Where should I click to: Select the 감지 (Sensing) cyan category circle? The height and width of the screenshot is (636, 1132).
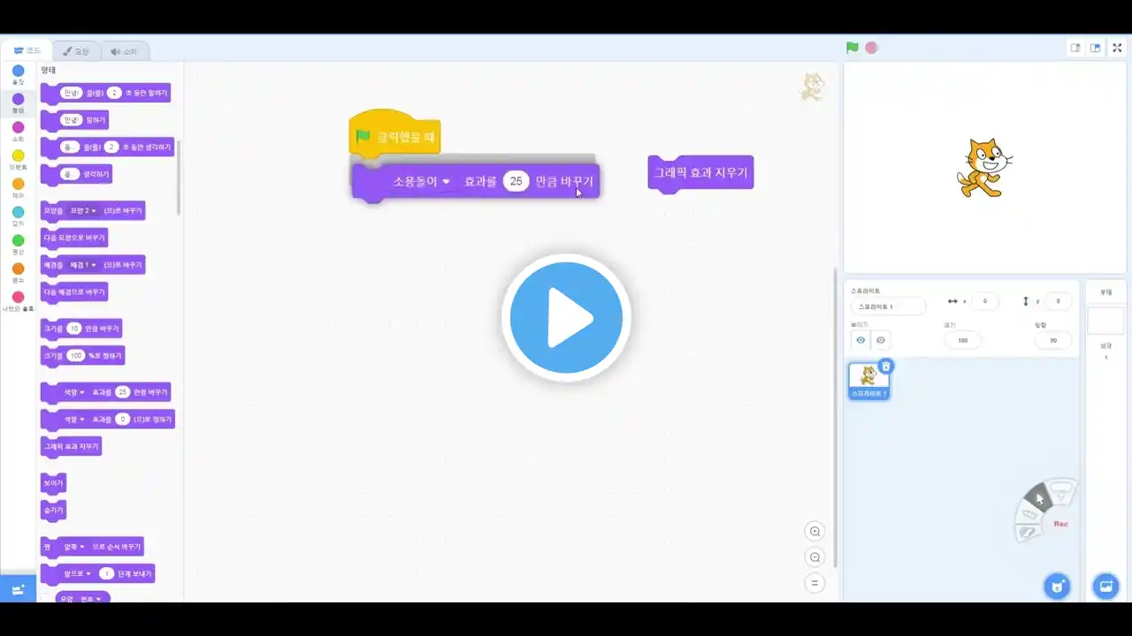pos(18,212)
